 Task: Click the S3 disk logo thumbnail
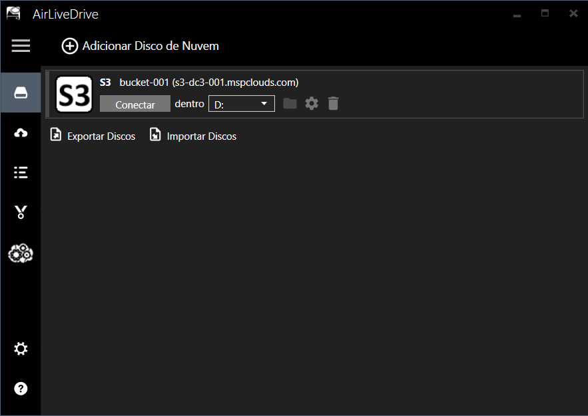(74, 95)
